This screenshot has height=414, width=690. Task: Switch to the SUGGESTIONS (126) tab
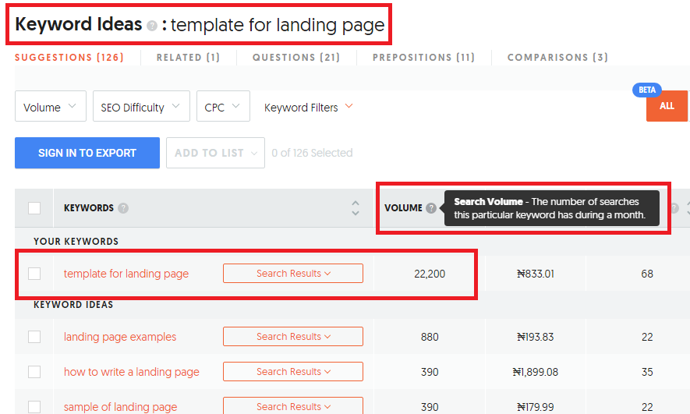69,58
